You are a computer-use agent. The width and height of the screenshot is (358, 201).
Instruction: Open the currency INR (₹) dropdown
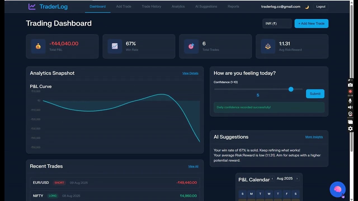click(x=277, y=23)
